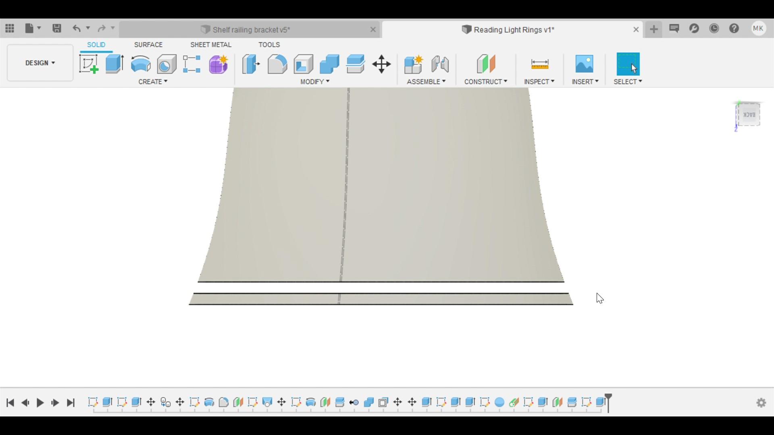Switch to SURFACE tab

[x=148, y=45]
